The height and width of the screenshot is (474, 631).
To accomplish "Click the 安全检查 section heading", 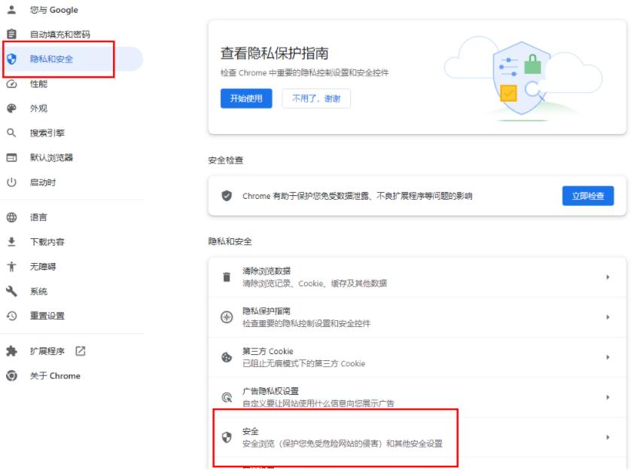I will click(x=226, y=161).
